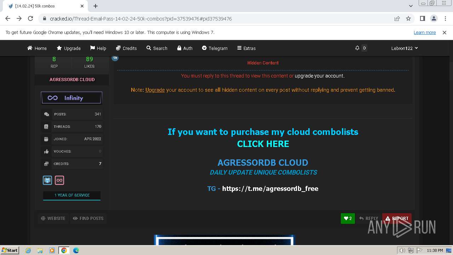The height and width of the screenshot is (255, 453).
Task: Check the notifications bell
Action: 357,48
